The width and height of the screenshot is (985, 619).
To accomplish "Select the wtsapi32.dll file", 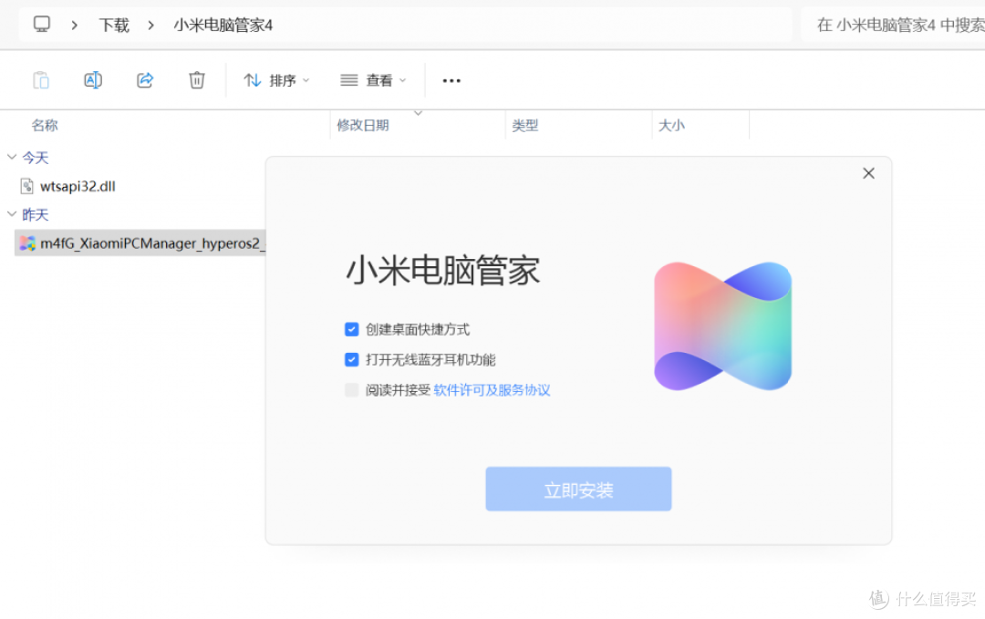I will 78,187.
